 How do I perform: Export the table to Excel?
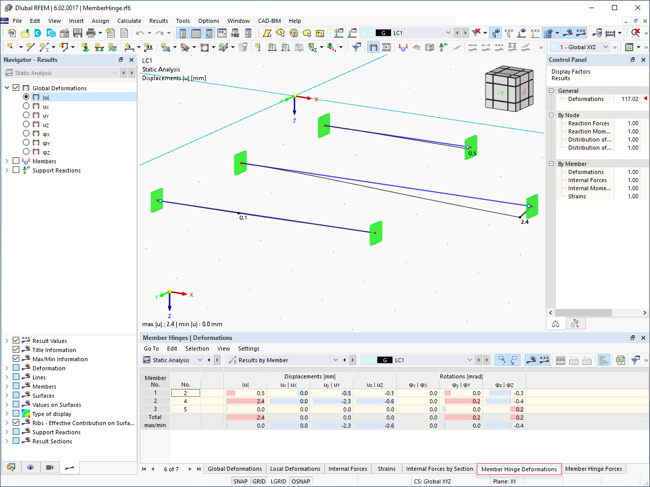coord(621,360)
